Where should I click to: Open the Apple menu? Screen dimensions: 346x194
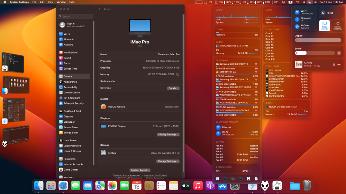4,2
